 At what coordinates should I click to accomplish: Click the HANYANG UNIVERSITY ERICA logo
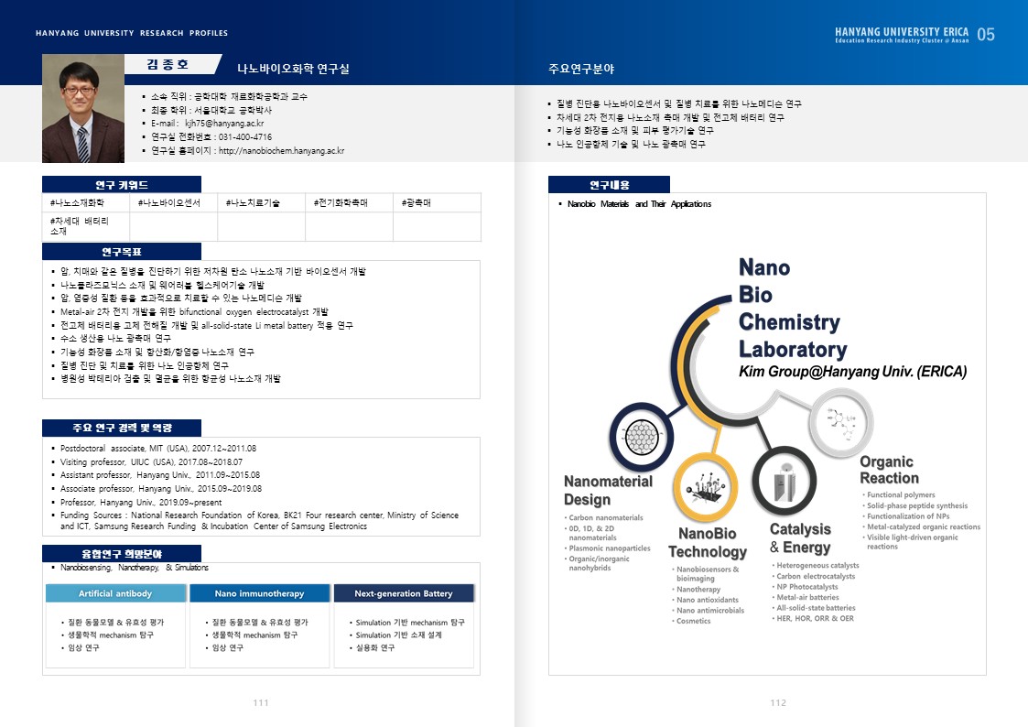[x=902, y=35]
